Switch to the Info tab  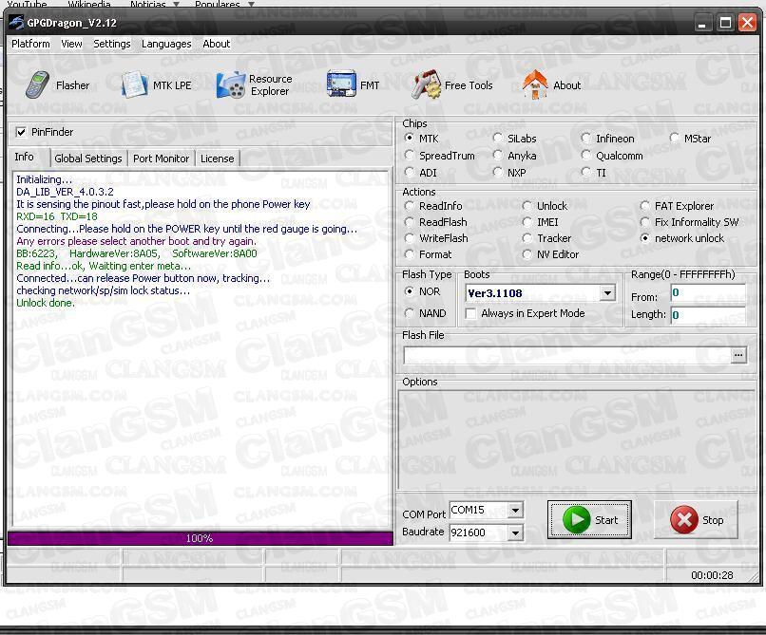click(24, 157)
